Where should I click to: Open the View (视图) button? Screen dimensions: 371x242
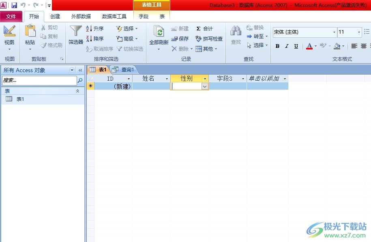[x=9, y=38]
